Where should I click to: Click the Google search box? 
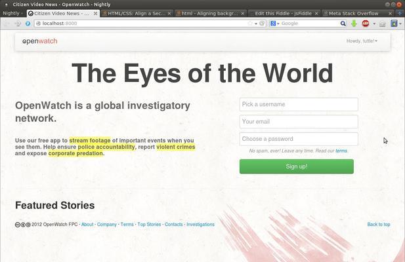coord(309,24)
